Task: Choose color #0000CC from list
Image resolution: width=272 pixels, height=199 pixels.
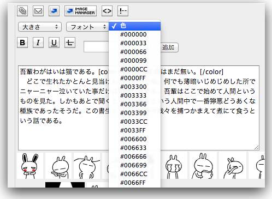Action: 135,69
